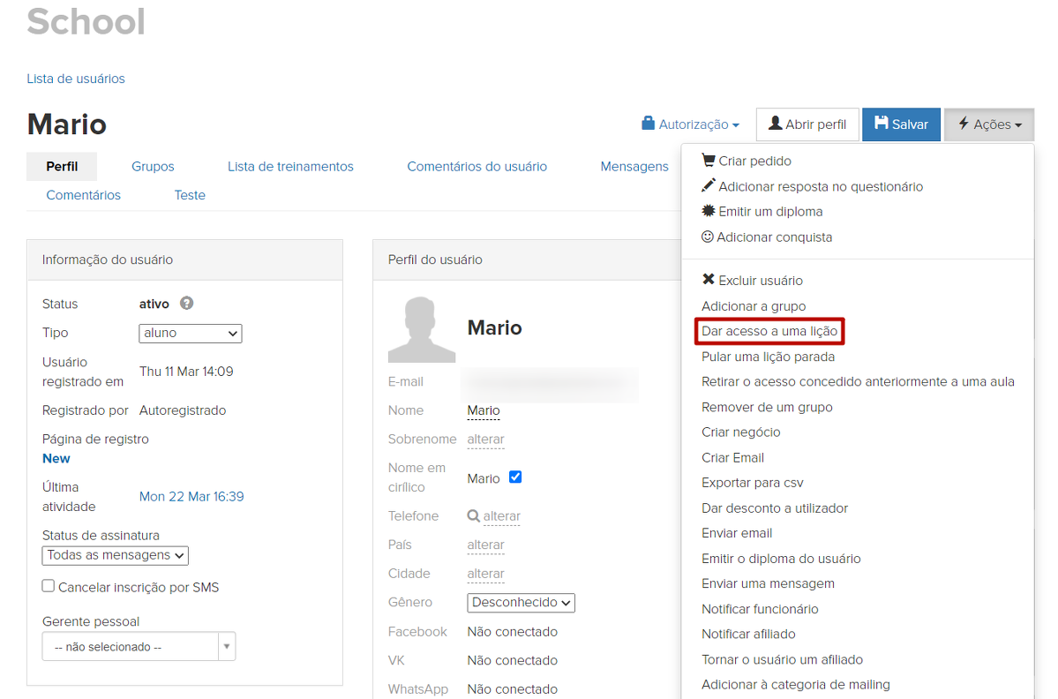Click the user avatar placeholder image
Viewport: 1058px width, 699px height.
pyautogui.click(x=422, y=329)
